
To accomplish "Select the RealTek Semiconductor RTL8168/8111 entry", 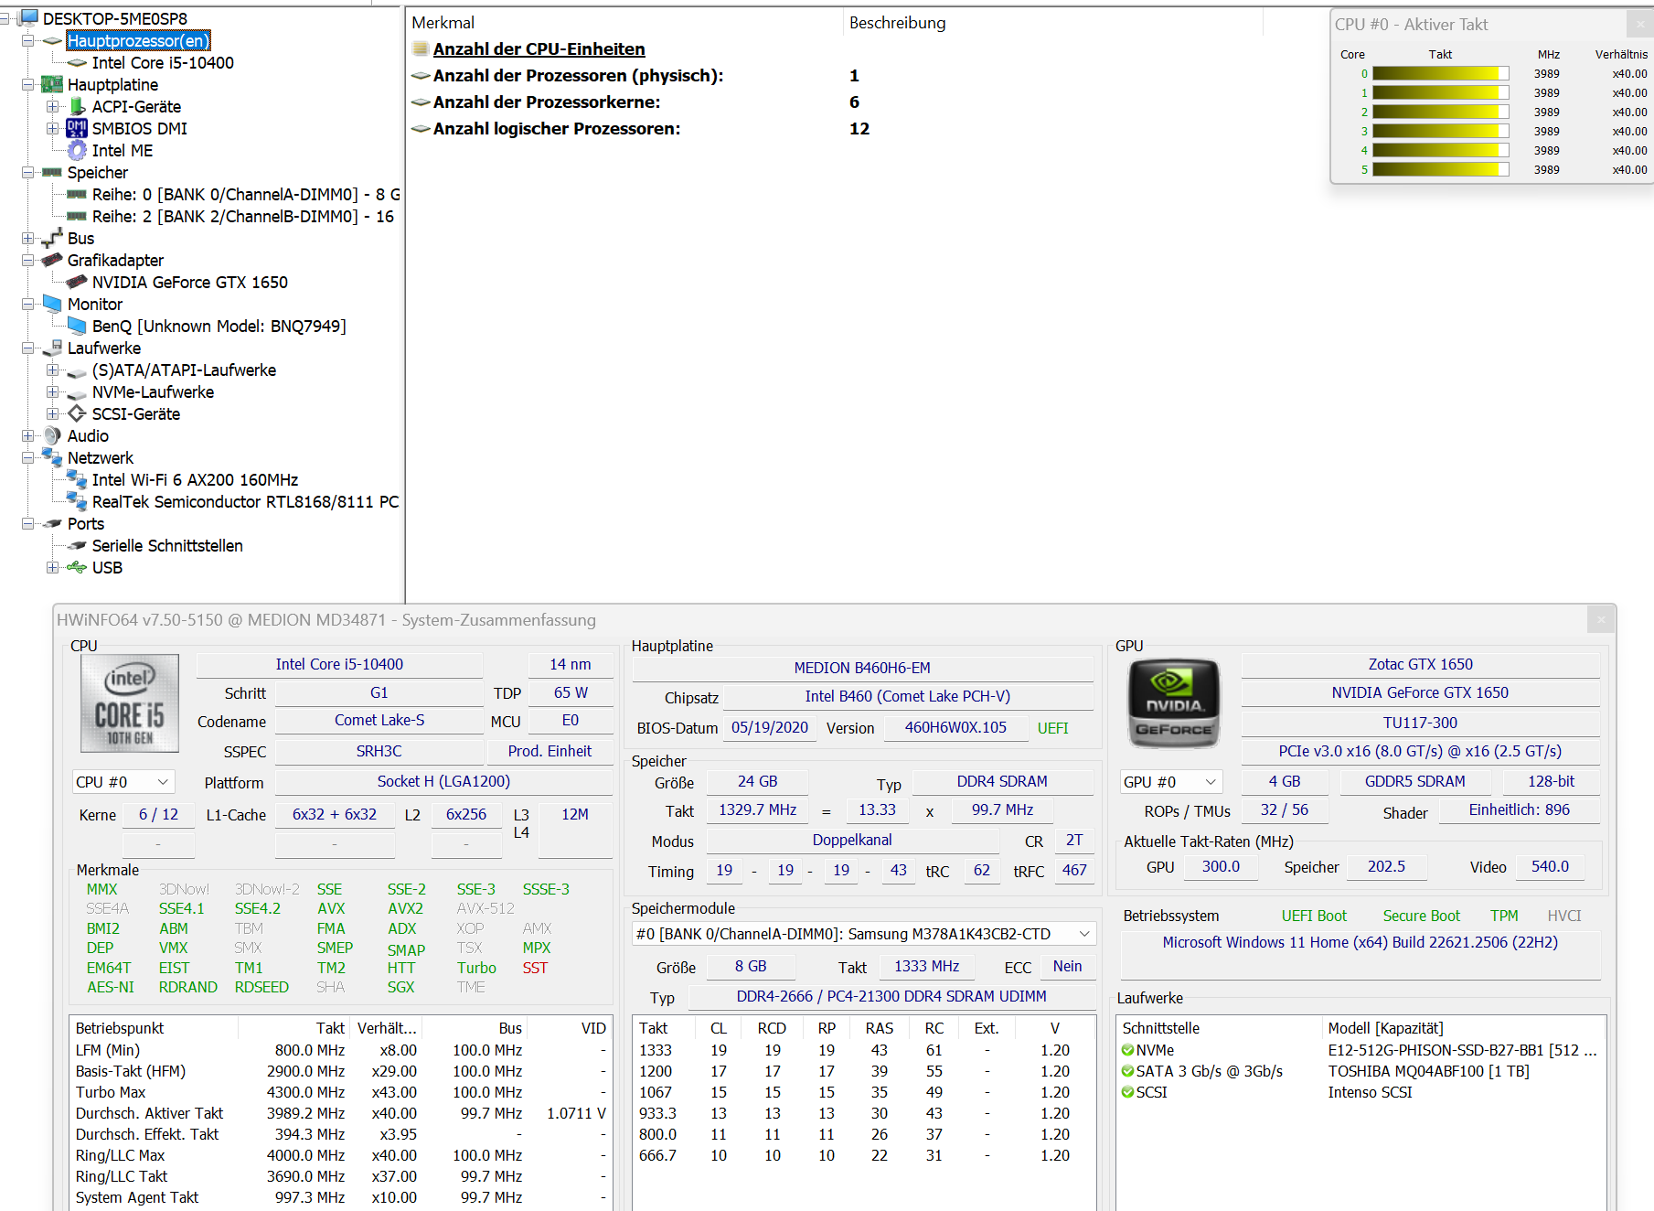I will 245,502.
